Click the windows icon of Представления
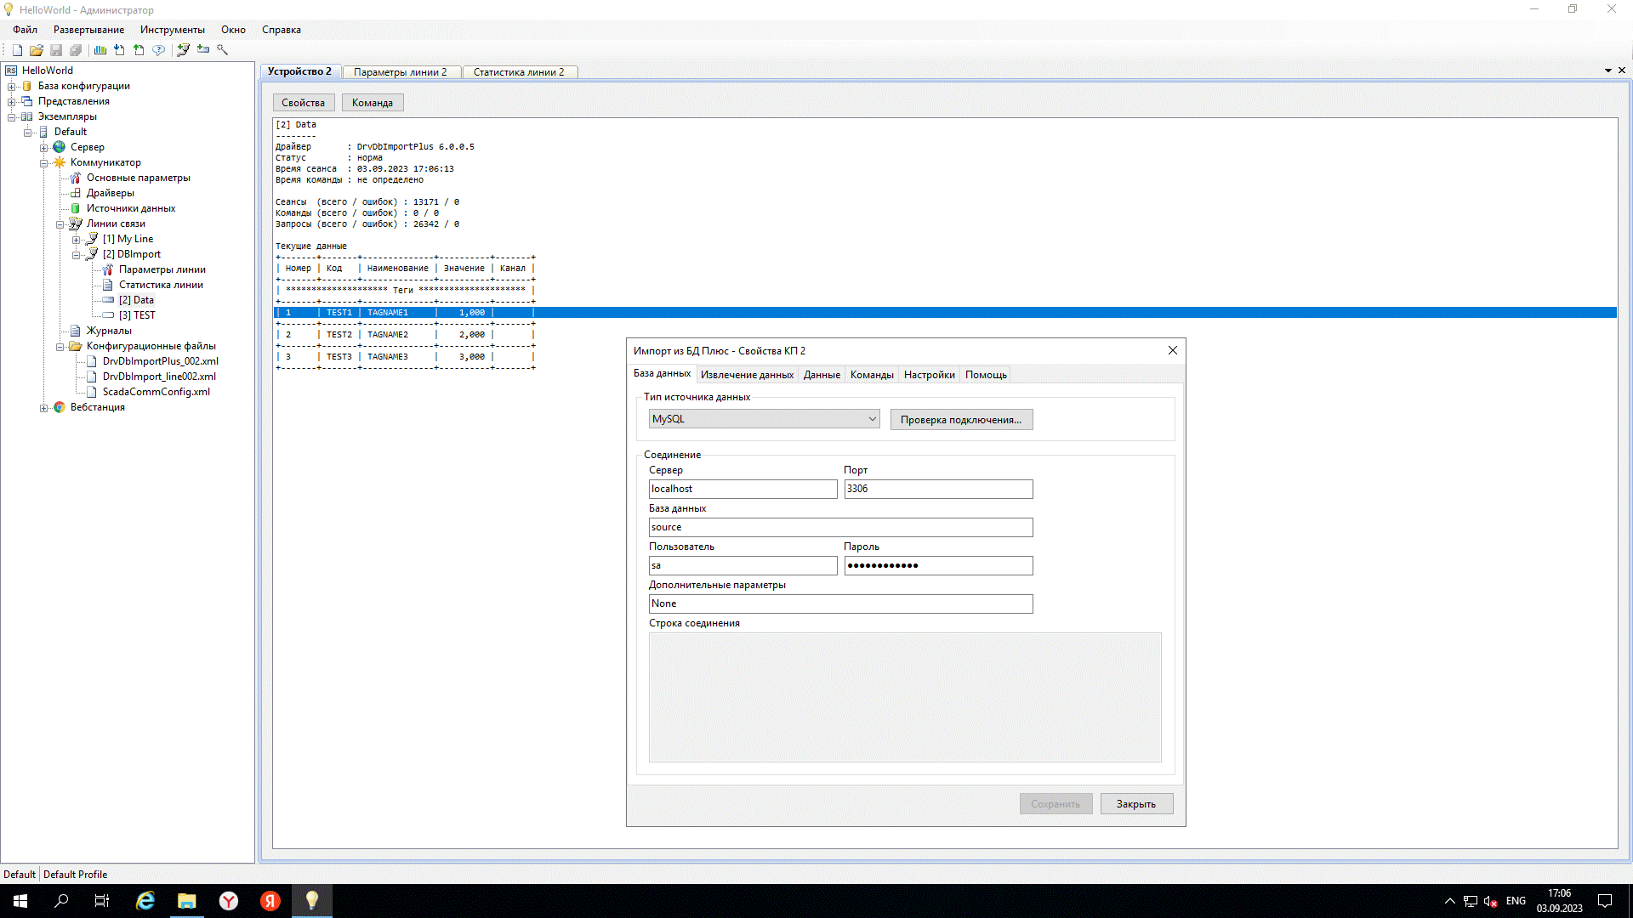Image resolution: width=1633 pixels, height=918 pixels. (x=27, y=101)
